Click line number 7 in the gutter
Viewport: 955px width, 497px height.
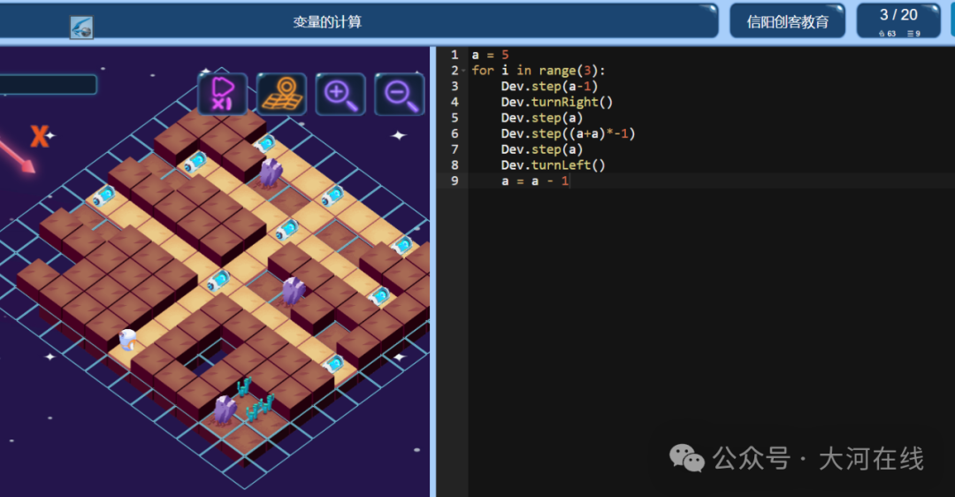[455, 149]
